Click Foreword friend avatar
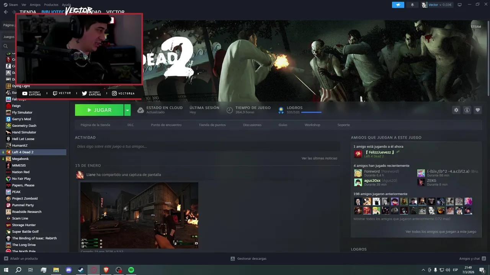This screenshot has height=275, width=490. 358,173
